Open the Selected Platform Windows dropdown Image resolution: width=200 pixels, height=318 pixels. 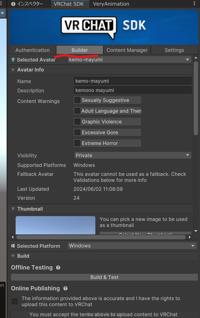point(132,246)
